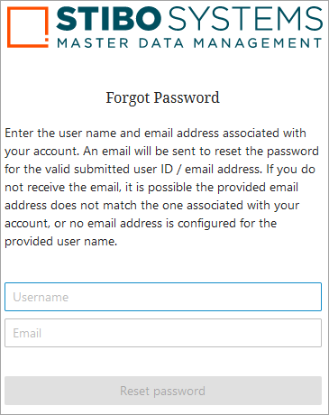Screen dimensions: 329x415
Task: Click the line starting 'for the valid submitted'
Action: coord(160,170)
